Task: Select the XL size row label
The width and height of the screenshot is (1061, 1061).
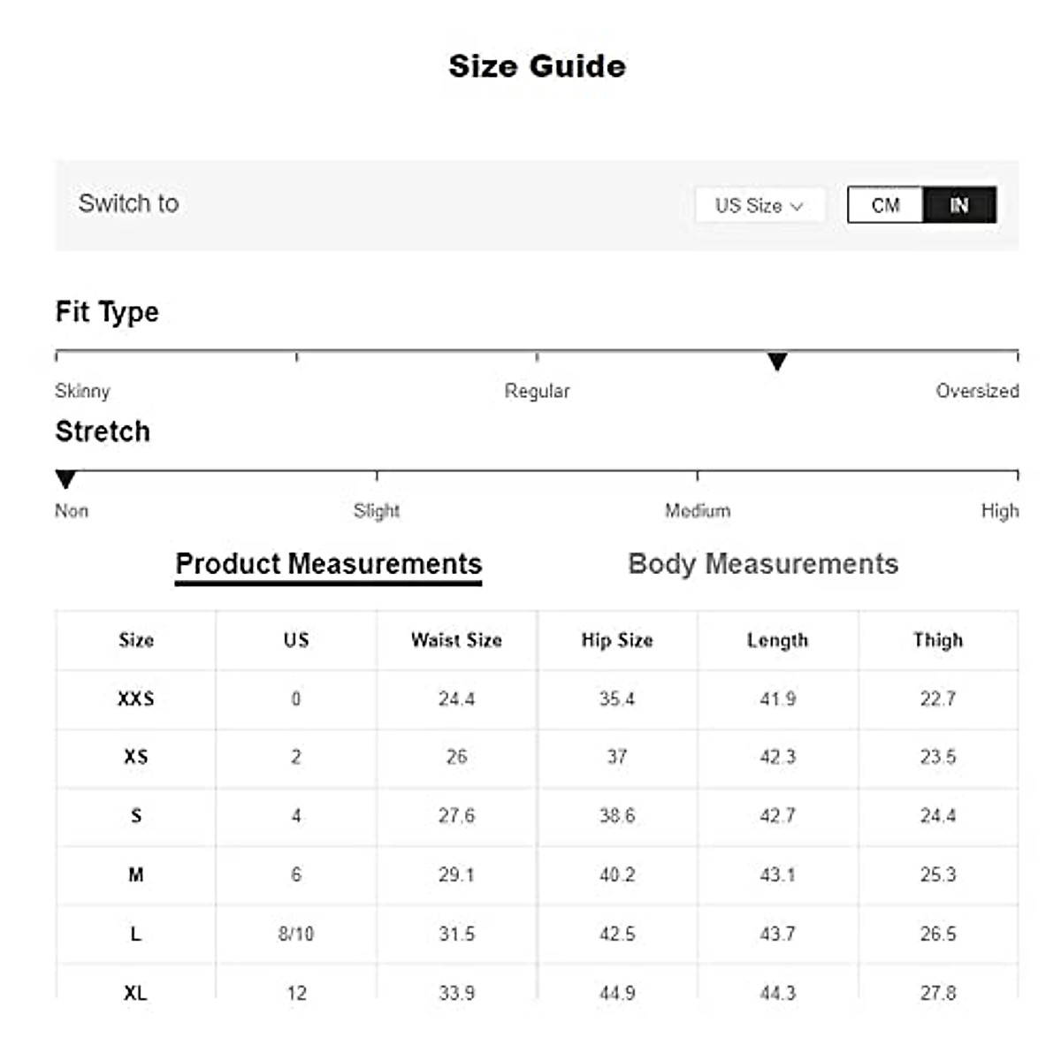Action: coord(136,992)
